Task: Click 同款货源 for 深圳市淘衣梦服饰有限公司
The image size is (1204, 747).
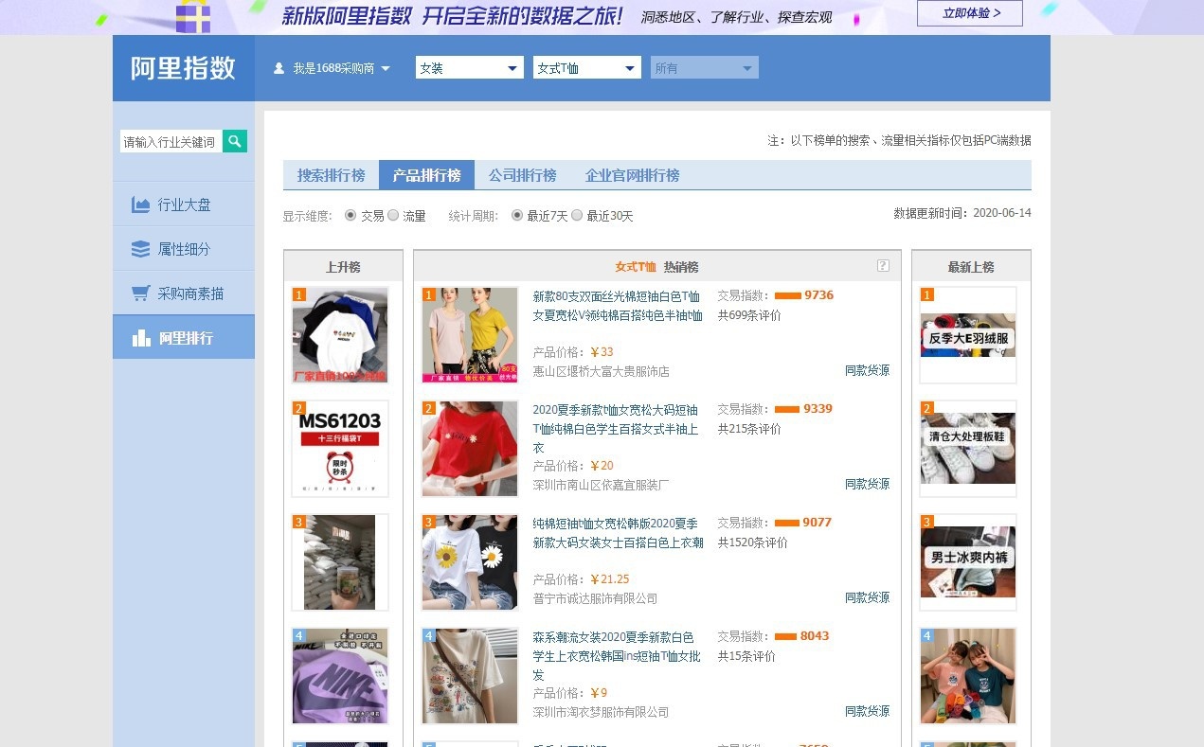Action: [867, 711]
